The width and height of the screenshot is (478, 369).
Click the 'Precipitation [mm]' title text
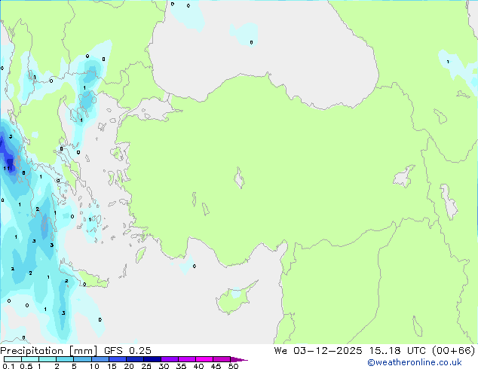[x=49, y=351]
